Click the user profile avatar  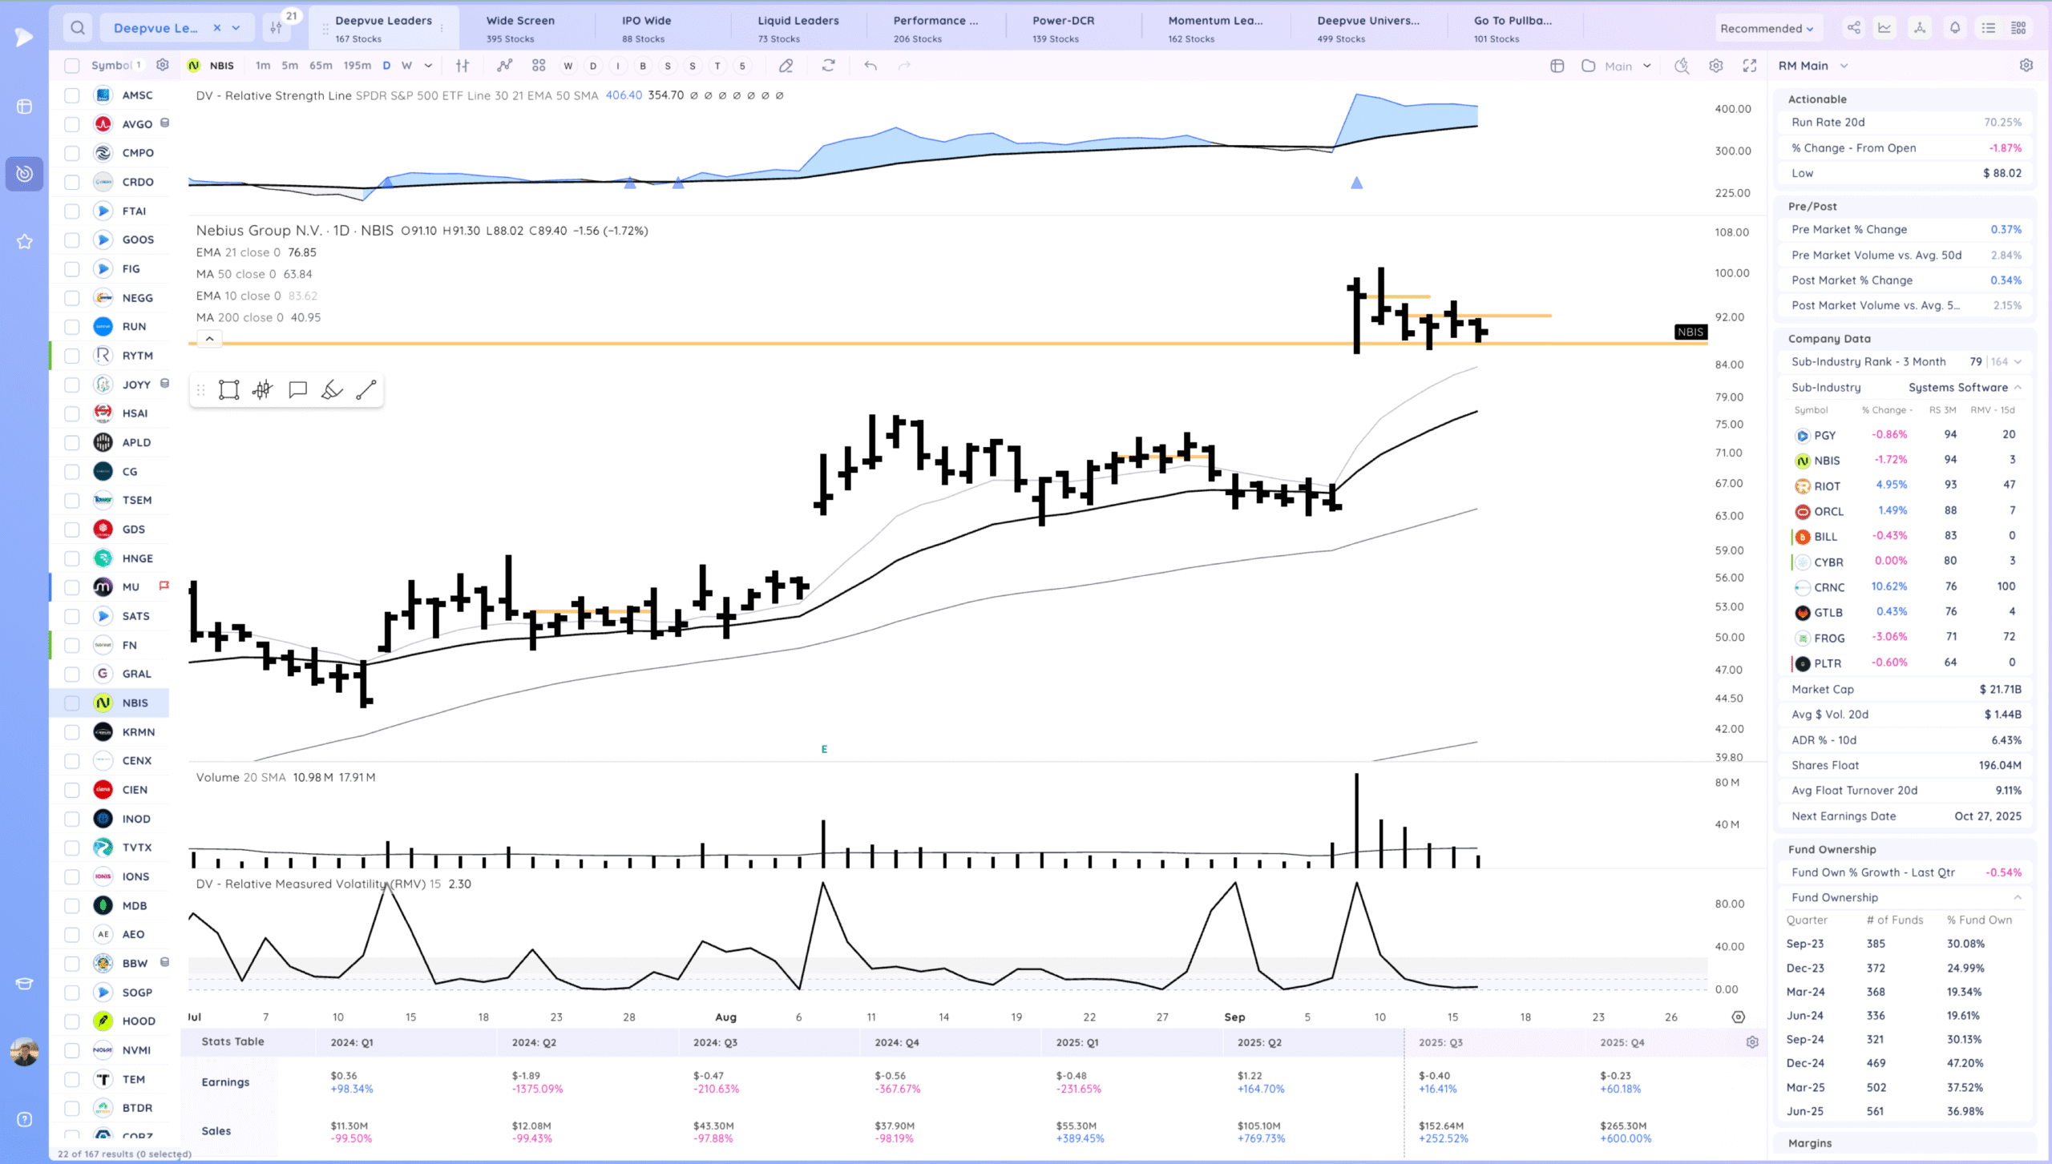click(24, 1051)
